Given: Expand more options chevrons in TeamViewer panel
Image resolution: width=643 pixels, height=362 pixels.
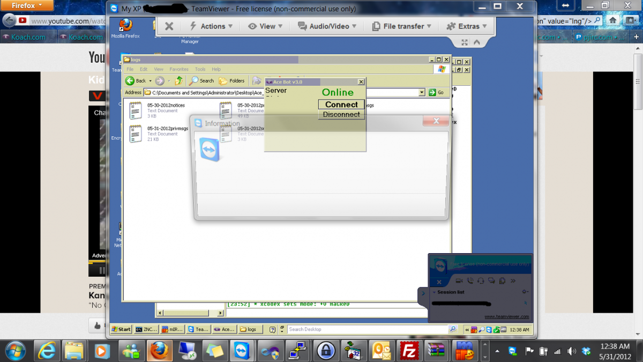Looking at the screenshot, I should [x=512, y=281].
